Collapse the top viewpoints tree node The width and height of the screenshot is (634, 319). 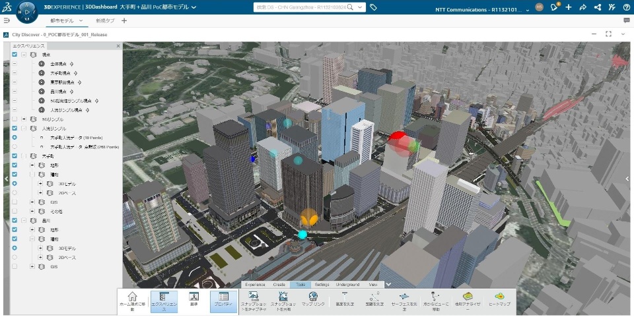click(24, 55)
